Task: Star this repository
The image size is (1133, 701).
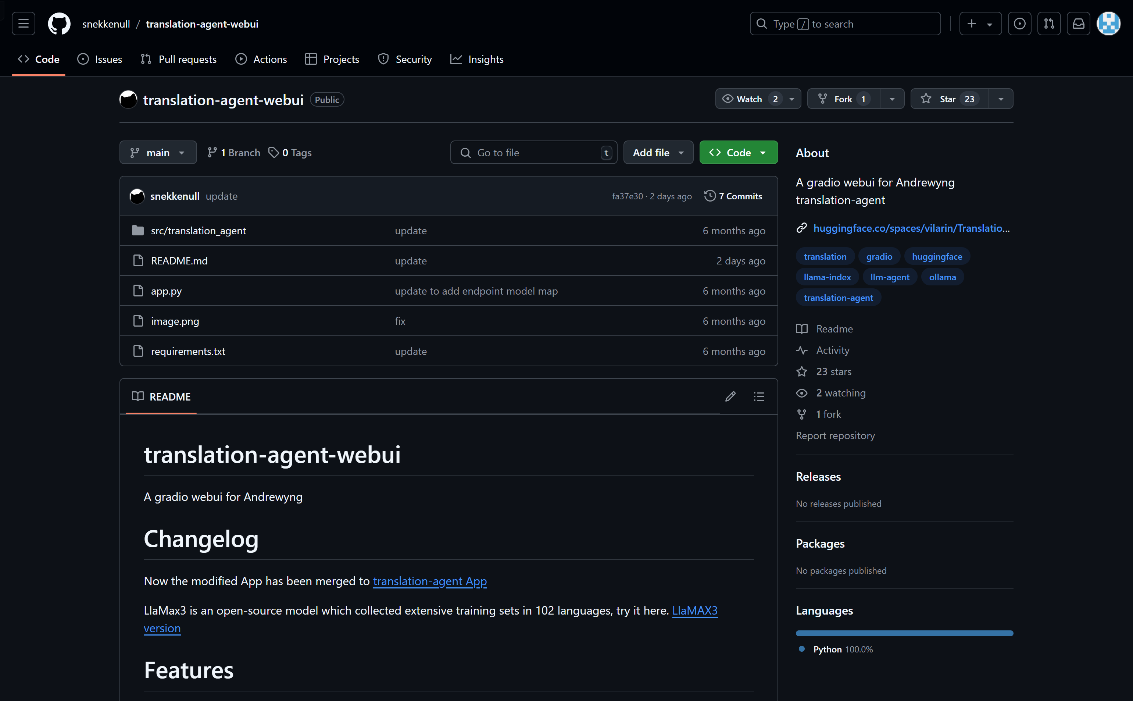Action: pos(950,99)
